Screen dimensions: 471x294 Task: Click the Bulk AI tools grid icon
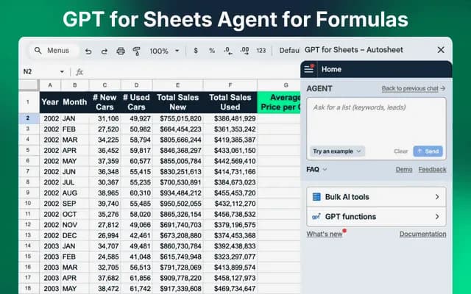tap(316, 197)
